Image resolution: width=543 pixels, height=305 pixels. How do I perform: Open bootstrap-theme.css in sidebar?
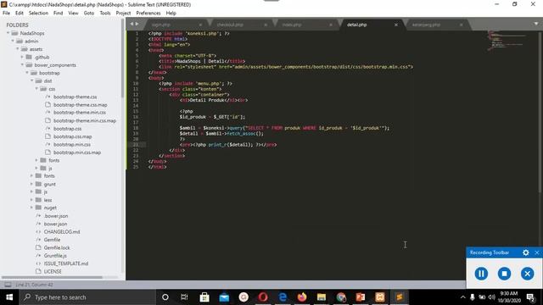[x=75, y=97]
